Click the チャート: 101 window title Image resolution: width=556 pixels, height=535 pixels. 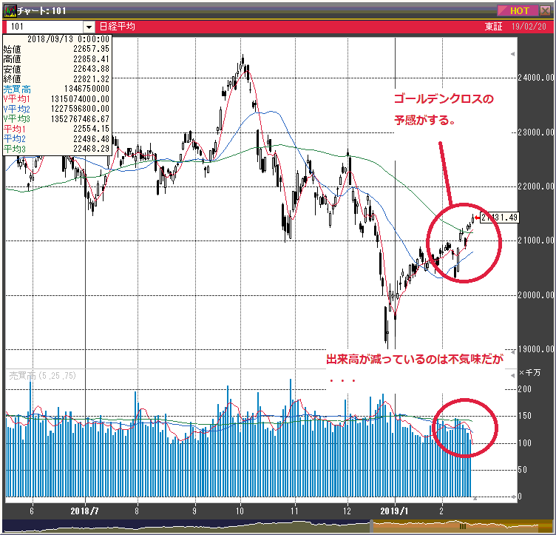pos(41,10)
